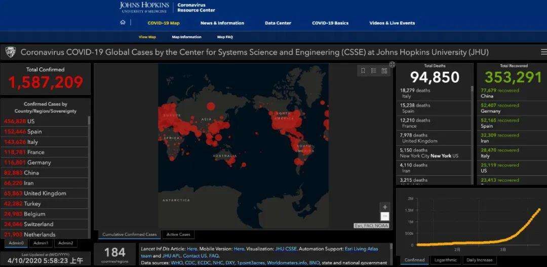Viewport: 547px width, 267px height.
Task: Show the Confirmed chart tab
Action: tap(415, 260)
